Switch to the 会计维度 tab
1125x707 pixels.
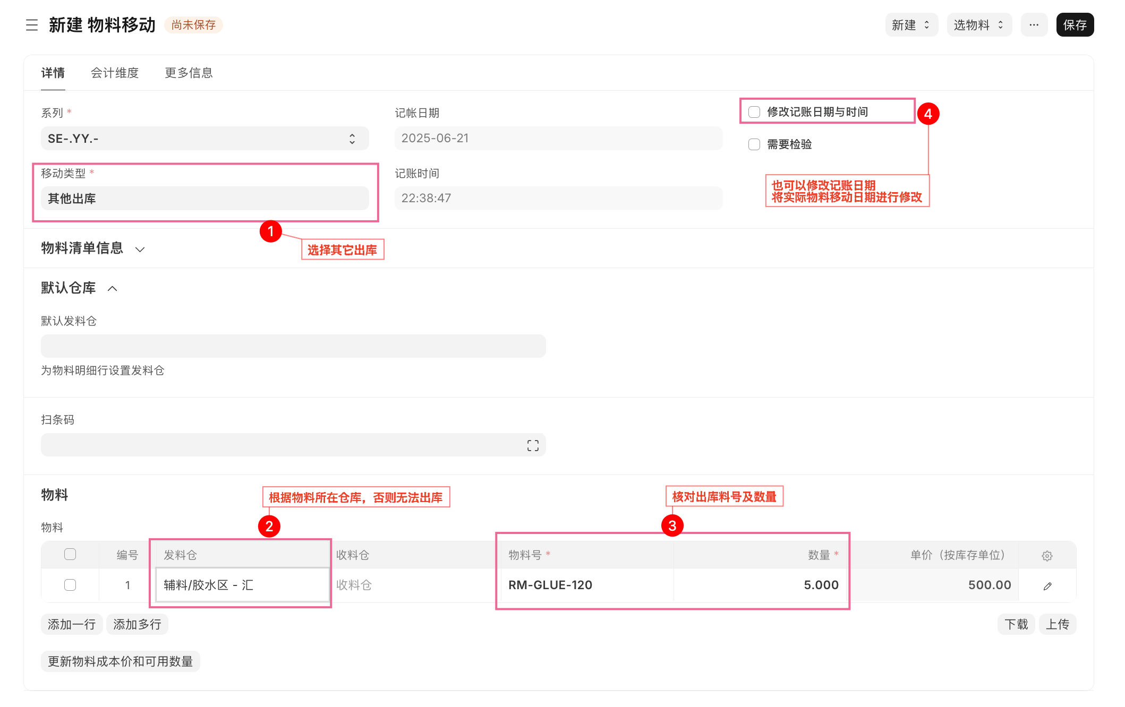(x=115, y=73)
